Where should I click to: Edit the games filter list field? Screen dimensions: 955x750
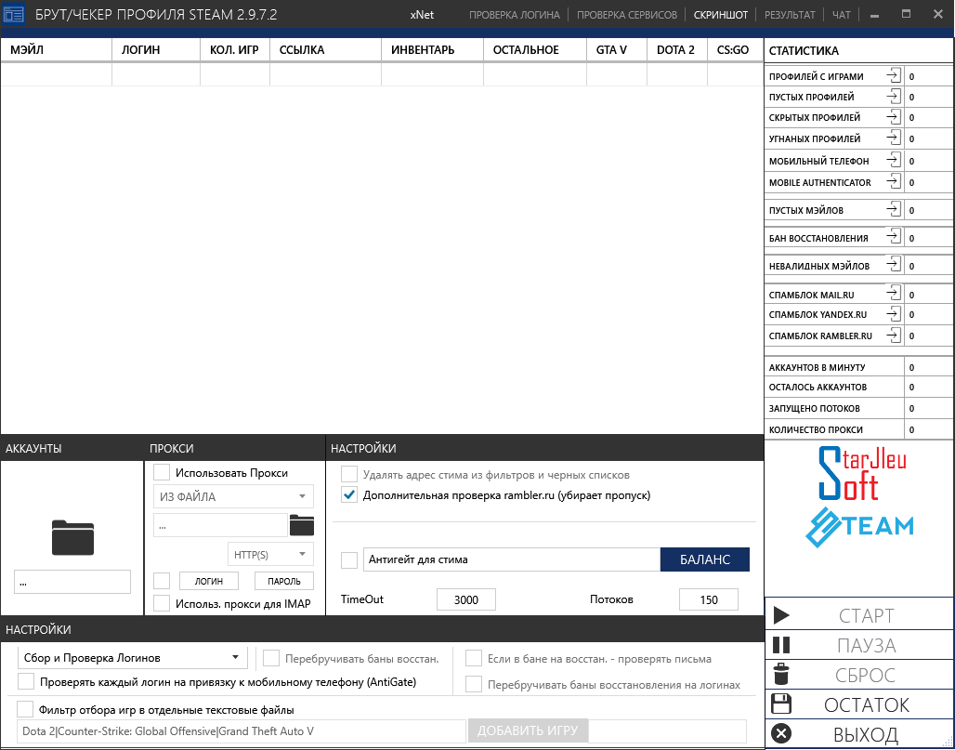pyautogui.click(x=242, y=731)
